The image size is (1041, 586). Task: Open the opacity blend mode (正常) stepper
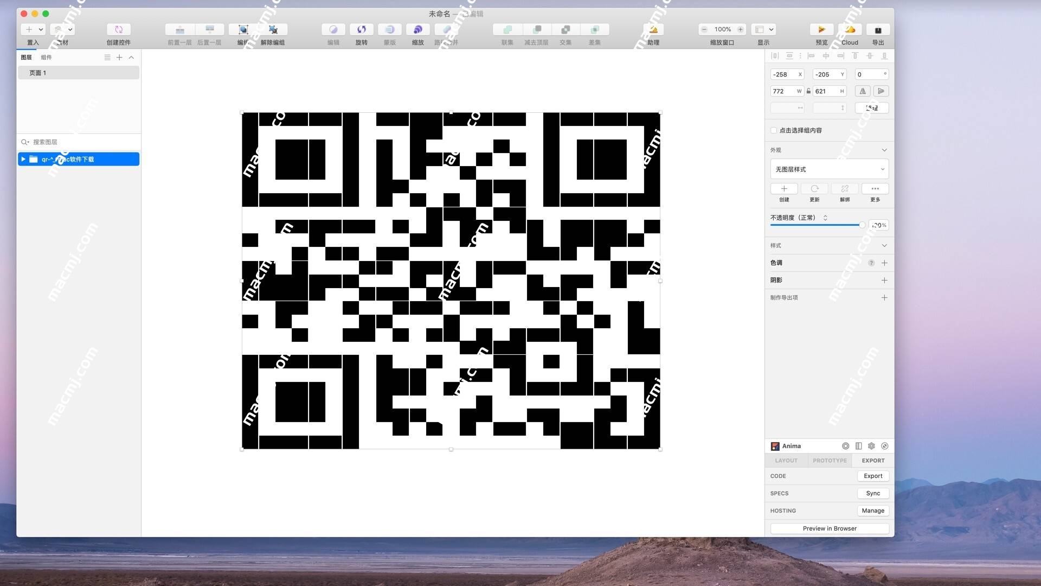click(825, 218)
